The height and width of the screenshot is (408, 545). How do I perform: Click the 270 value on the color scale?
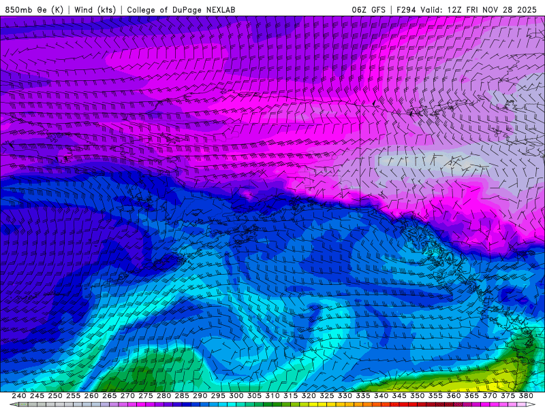point(127,396)
